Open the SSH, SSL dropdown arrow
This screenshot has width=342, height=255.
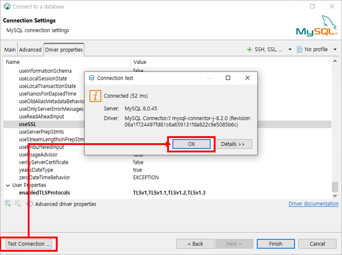pos(290,50)
